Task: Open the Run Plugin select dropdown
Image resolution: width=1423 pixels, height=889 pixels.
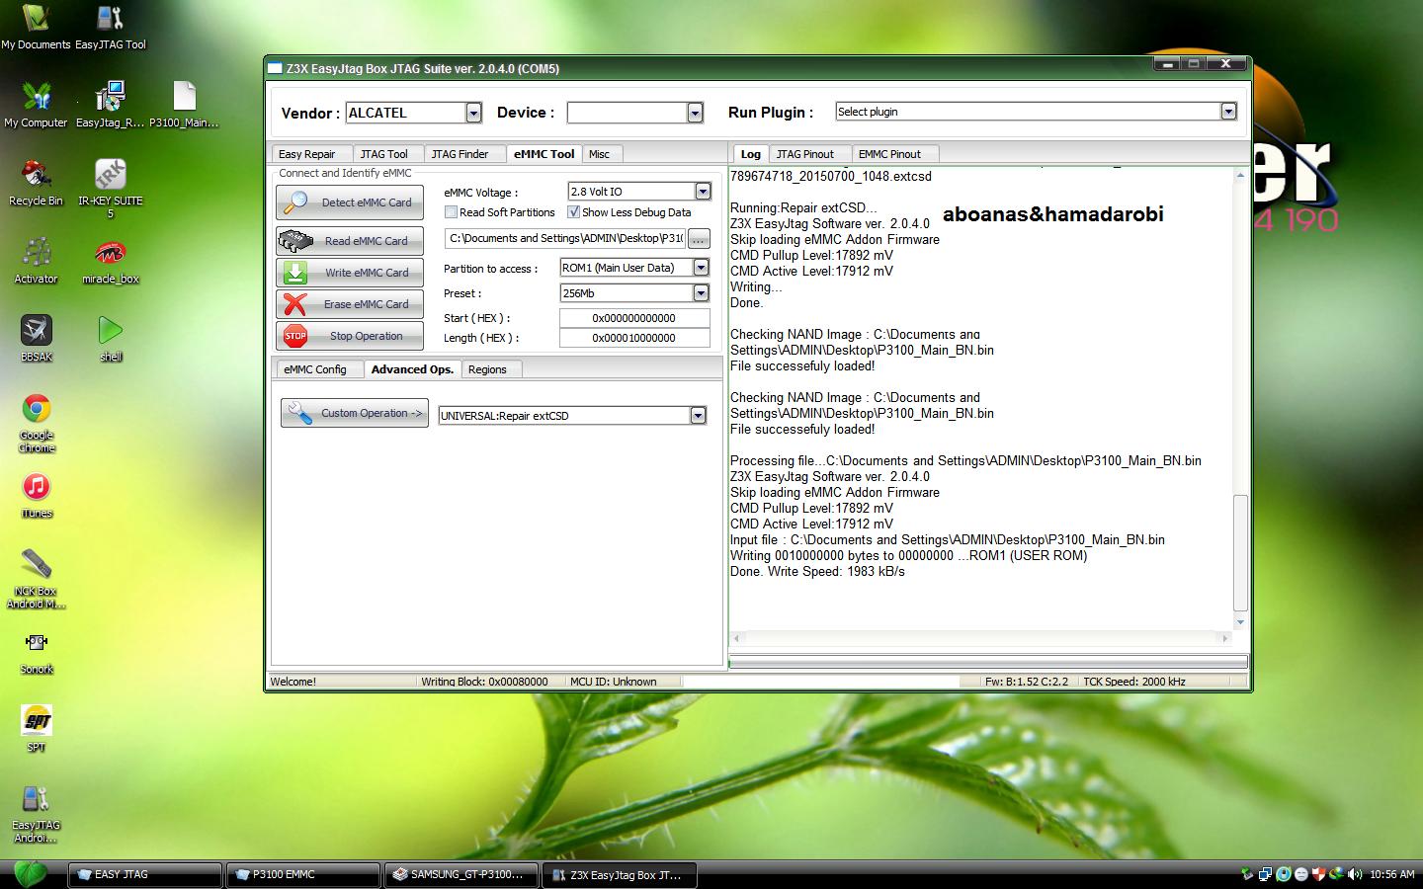Action: point(1228,112)
